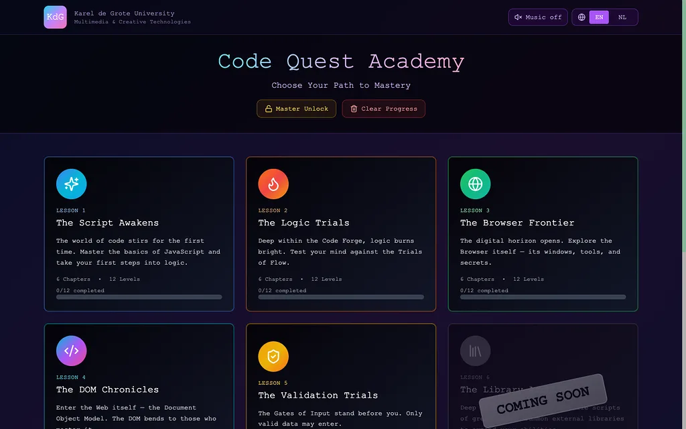Click the trash icon in Clear Progress

354,109
